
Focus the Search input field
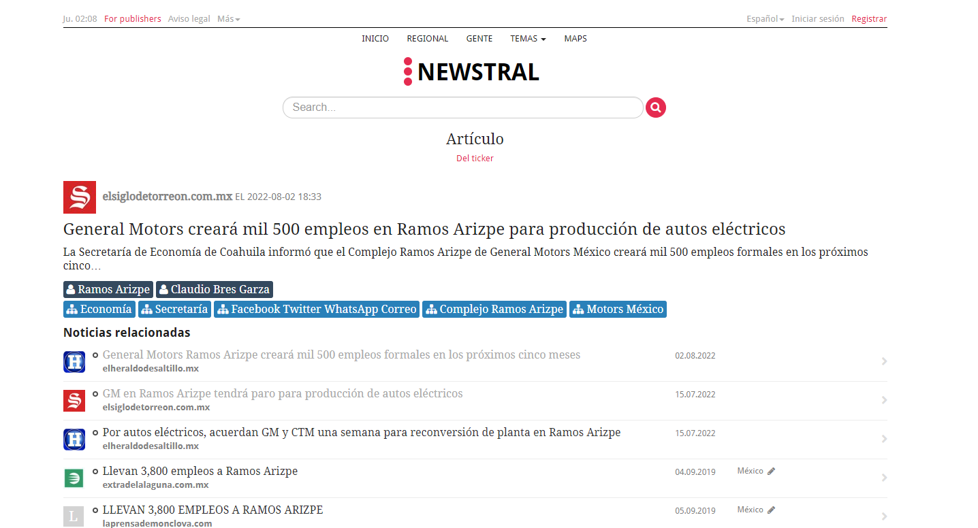(463, 108)
